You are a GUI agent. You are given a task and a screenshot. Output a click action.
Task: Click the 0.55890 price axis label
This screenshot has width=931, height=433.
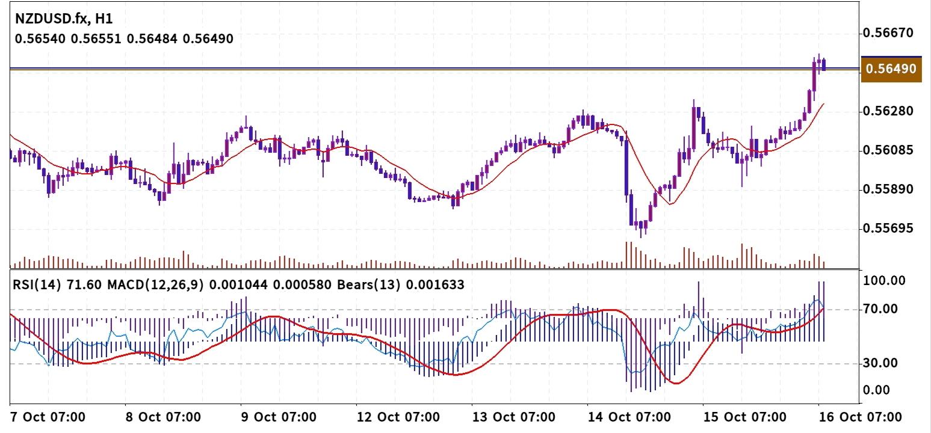tap(889, 189)
